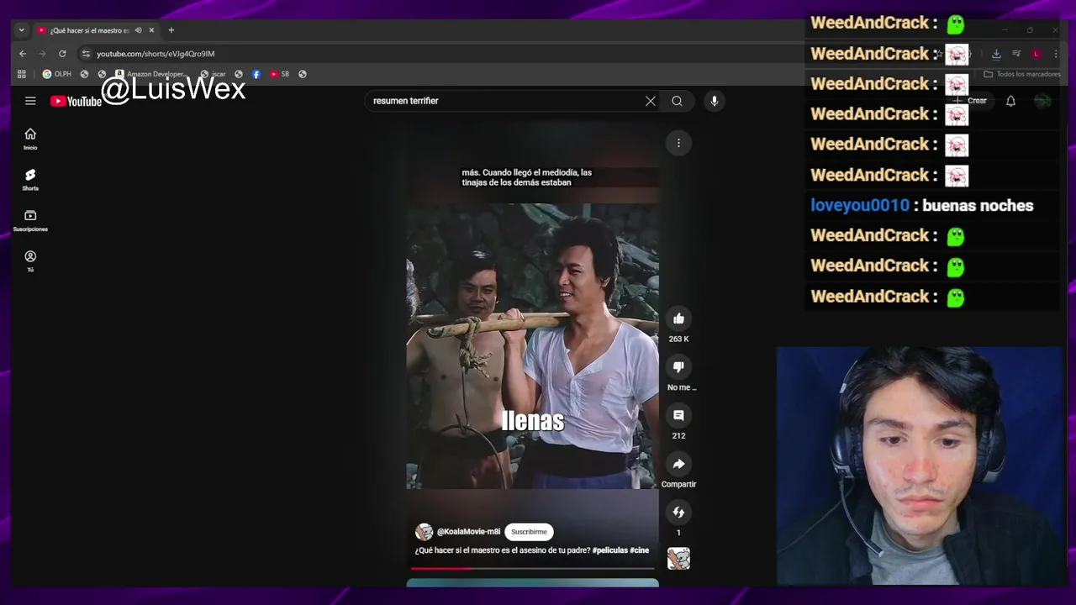Image resolution: width=1076 pixels, height=605 pixels.
Task: Open the sound thumbnail below remix
Action: [678, 559]
